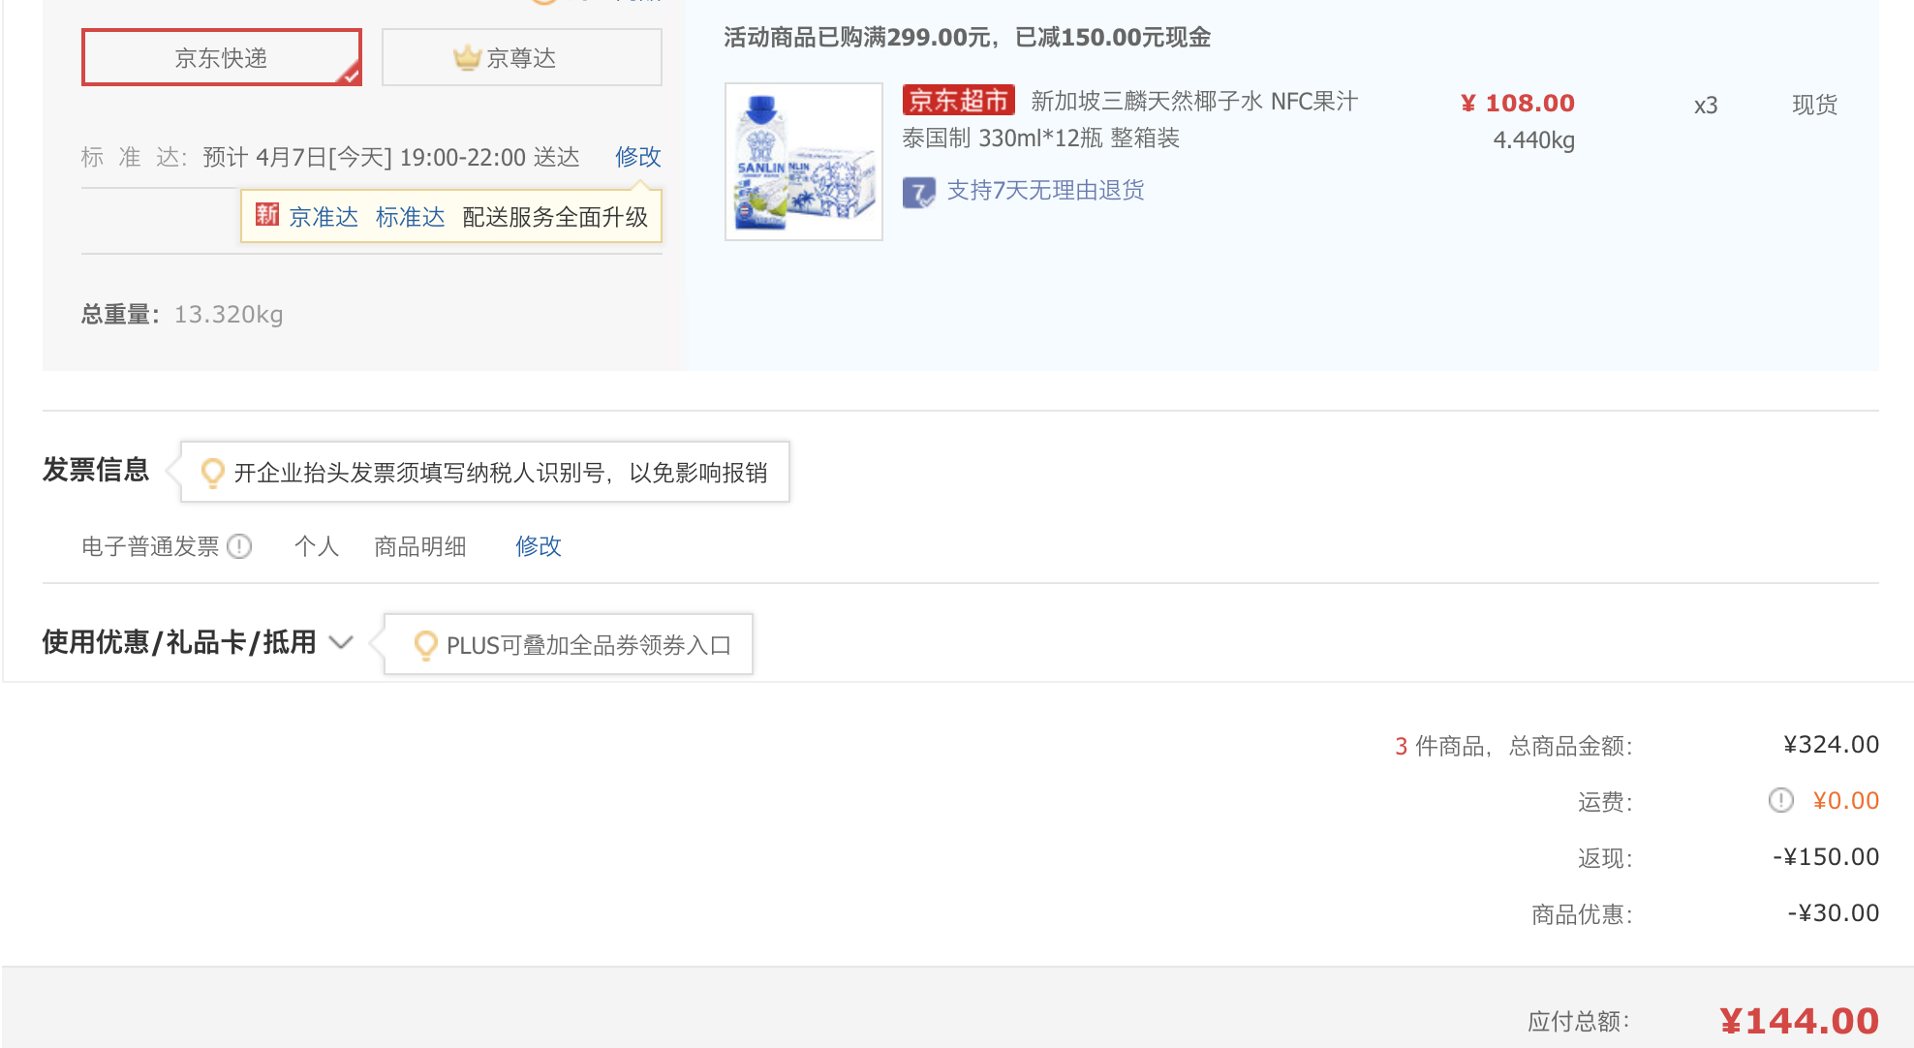Click the 现货 stock status
Screen dimensions: 1914x1048
click(x=1815, y=105)
